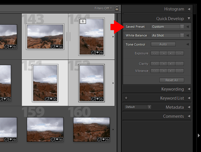Screen dimensions: 201x152
Task: Click keyword tag badge on photo 159
Action: 53,140
